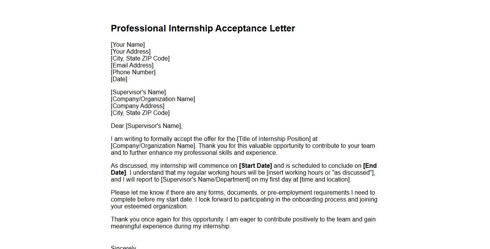
Task: Click the bold [Start Date] placeholder
Action: click(x=255, y=166)
